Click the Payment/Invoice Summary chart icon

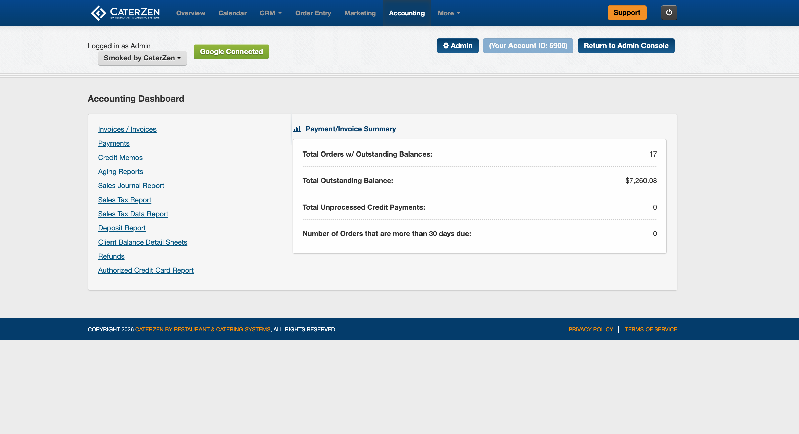(296, 129)
